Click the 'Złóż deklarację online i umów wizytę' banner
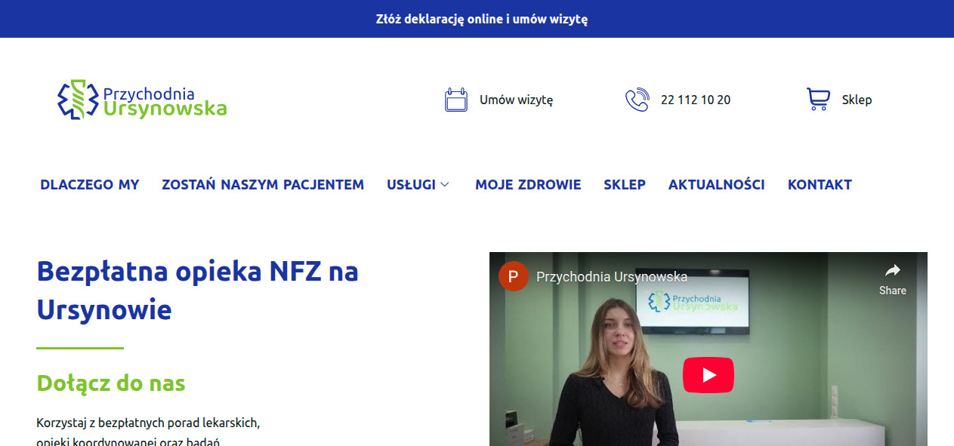Screen dimensions: 954x446 (482, 19)
